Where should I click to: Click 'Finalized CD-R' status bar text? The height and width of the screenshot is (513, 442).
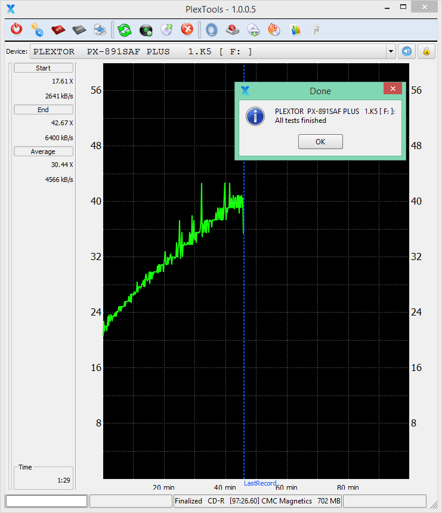(200, 501)
